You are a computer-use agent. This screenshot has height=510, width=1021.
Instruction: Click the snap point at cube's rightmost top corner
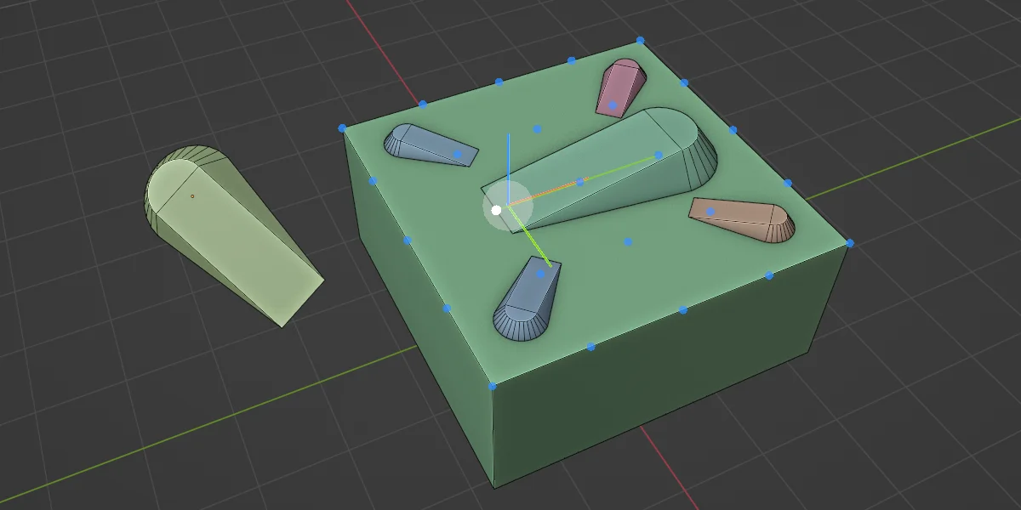(x=849, y=243)
